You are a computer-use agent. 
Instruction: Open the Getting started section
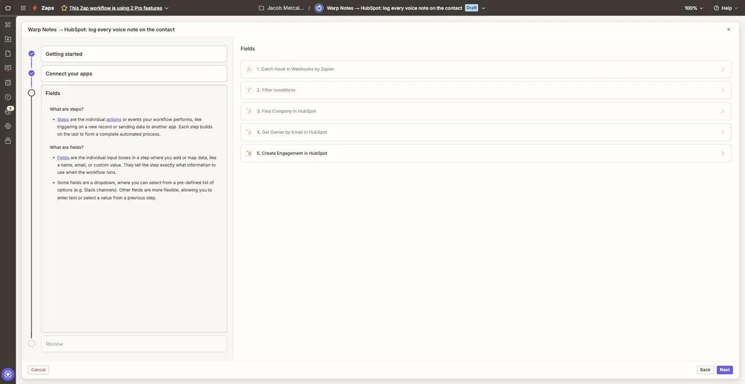[134, 54]
